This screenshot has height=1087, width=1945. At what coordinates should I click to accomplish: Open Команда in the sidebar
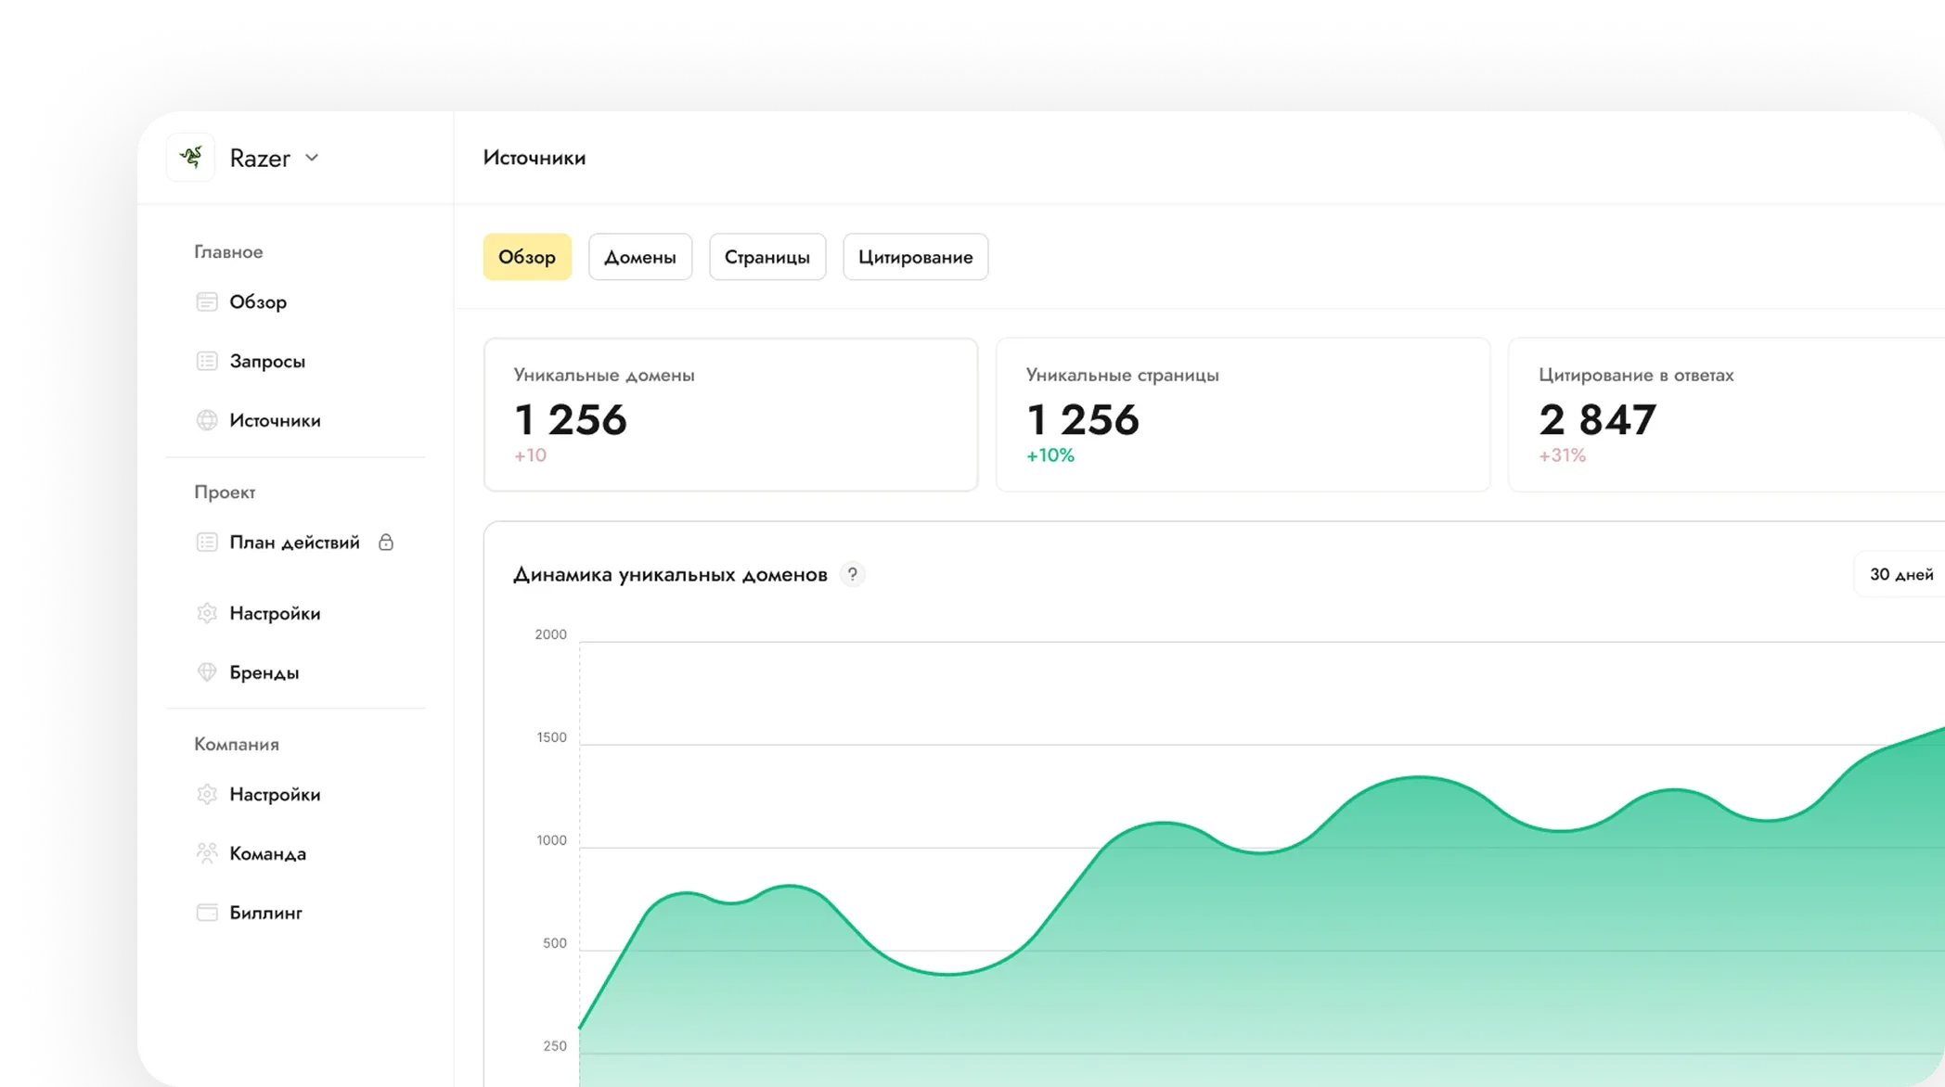click(268, 854)
